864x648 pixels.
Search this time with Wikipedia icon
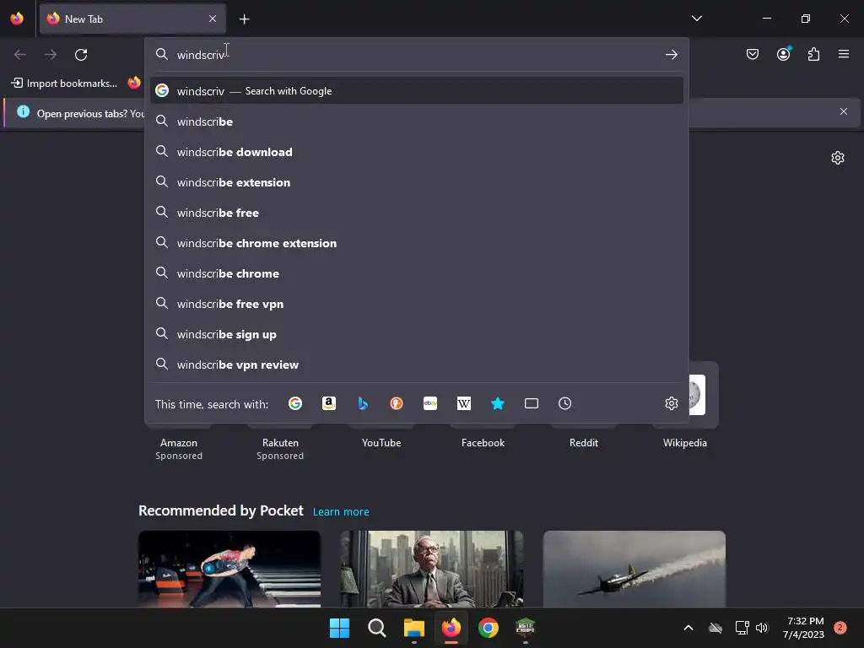tap(464, 404)
